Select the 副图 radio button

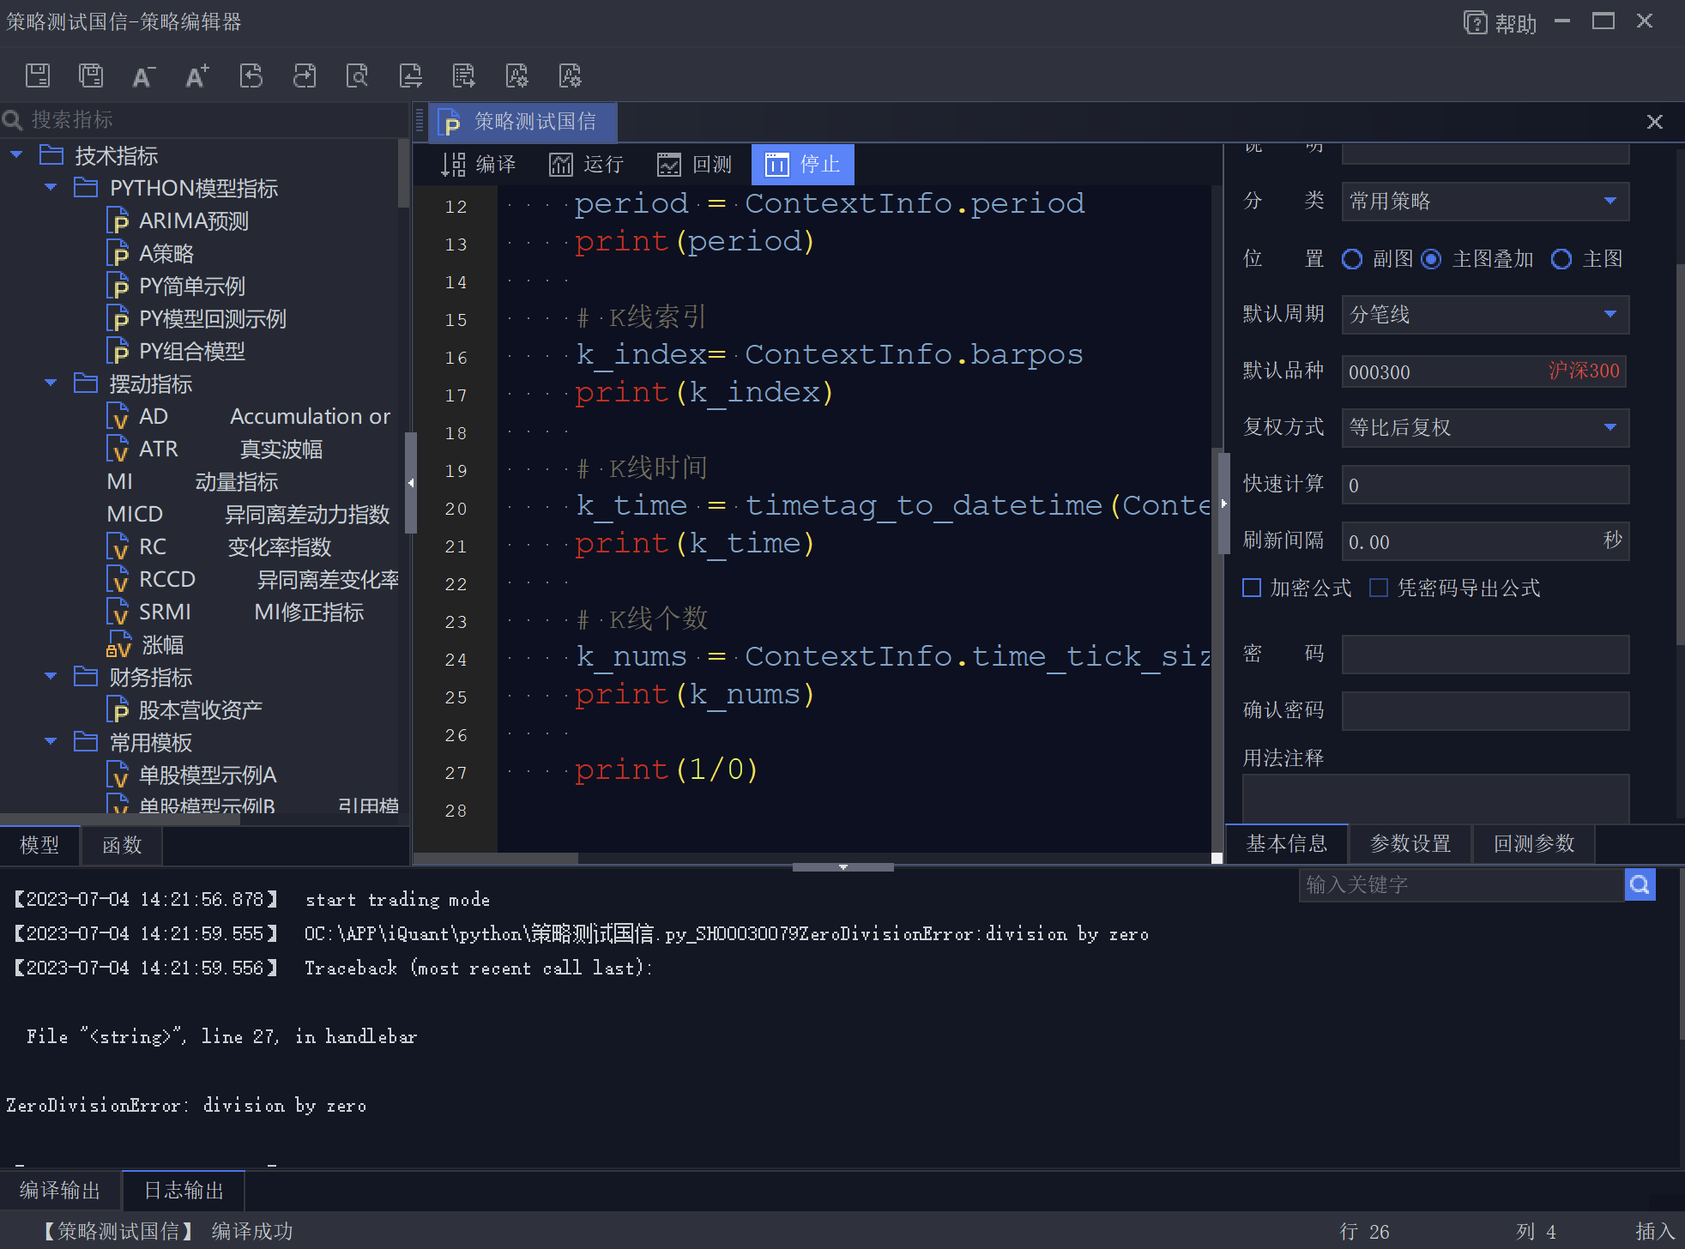click(x=1352, y=259)
